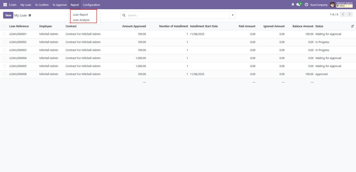Open optional columns adjust icon

(352, 26)
